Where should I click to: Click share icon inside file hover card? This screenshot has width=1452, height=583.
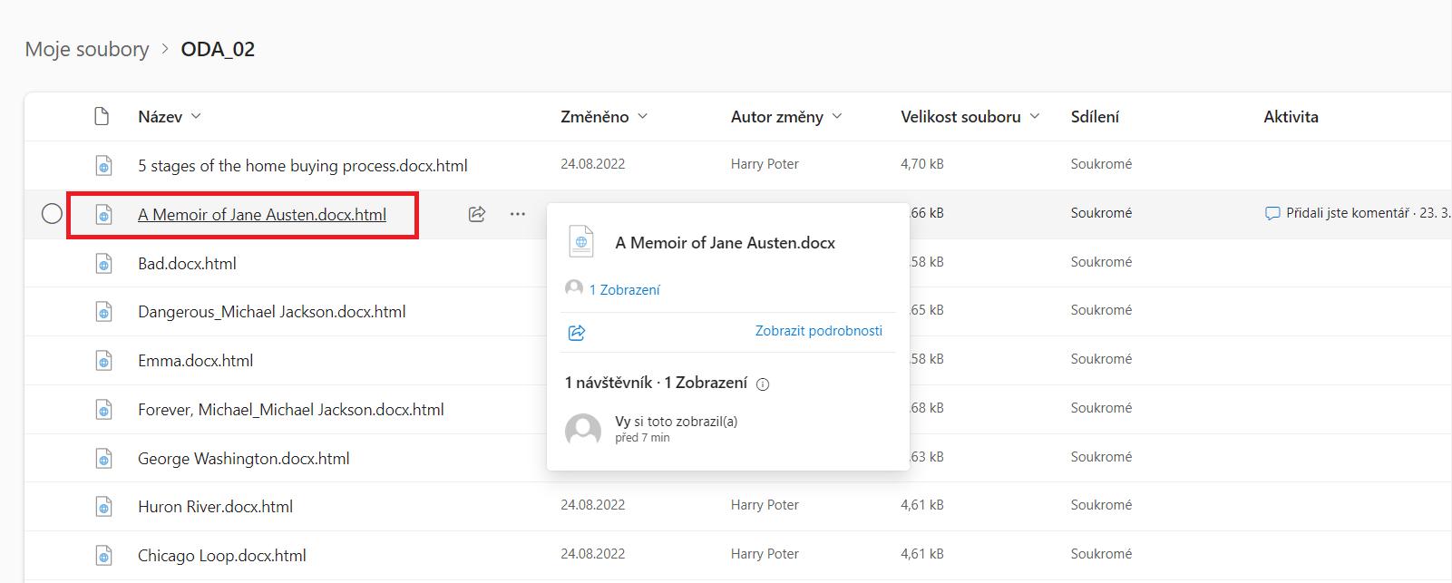577,333
